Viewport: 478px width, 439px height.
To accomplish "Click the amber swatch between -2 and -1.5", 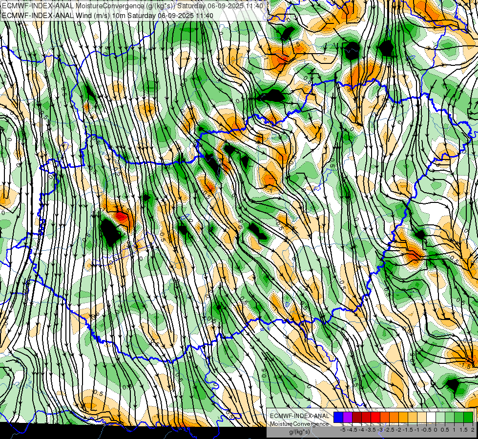I will coord(403,417).
